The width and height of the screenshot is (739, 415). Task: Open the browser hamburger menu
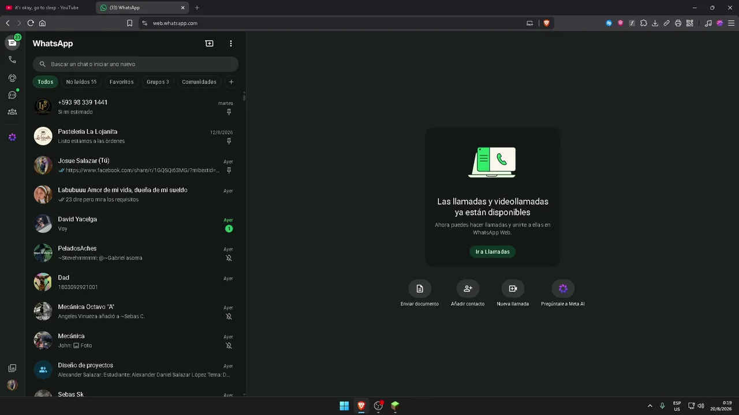pos(731,23)
